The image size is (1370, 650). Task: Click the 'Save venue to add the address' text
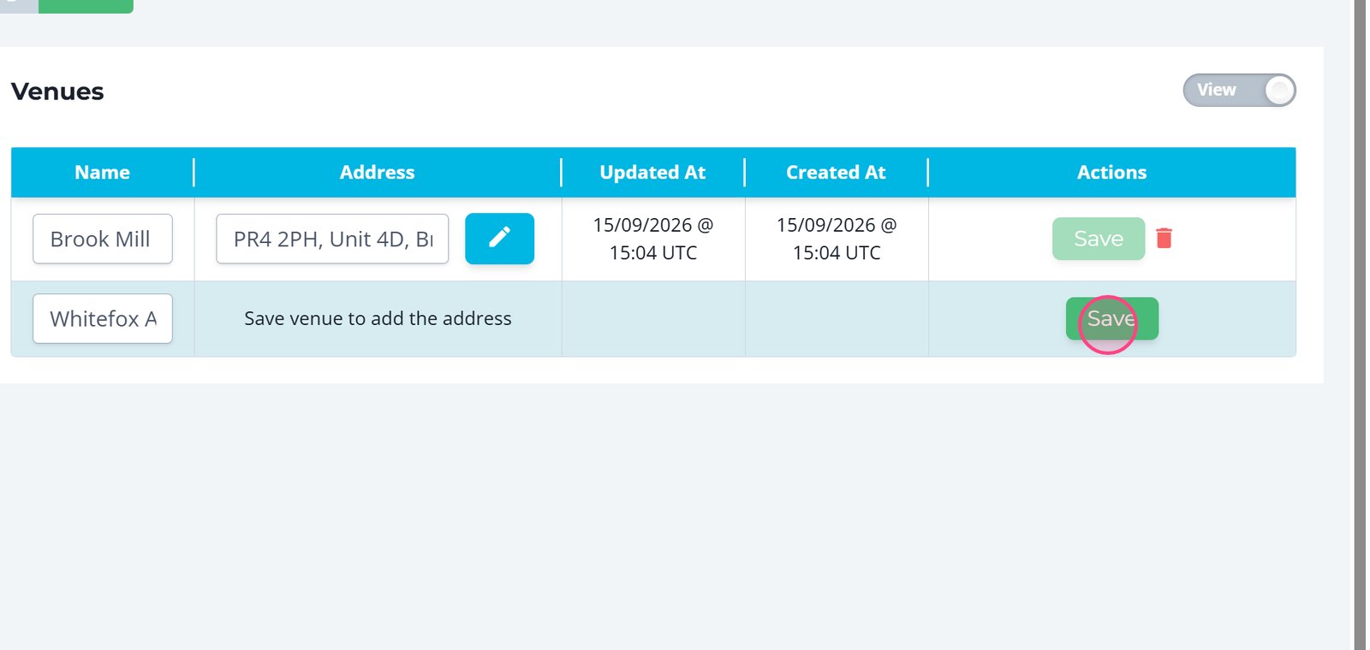pyautogui.click(x=378, y=318)
